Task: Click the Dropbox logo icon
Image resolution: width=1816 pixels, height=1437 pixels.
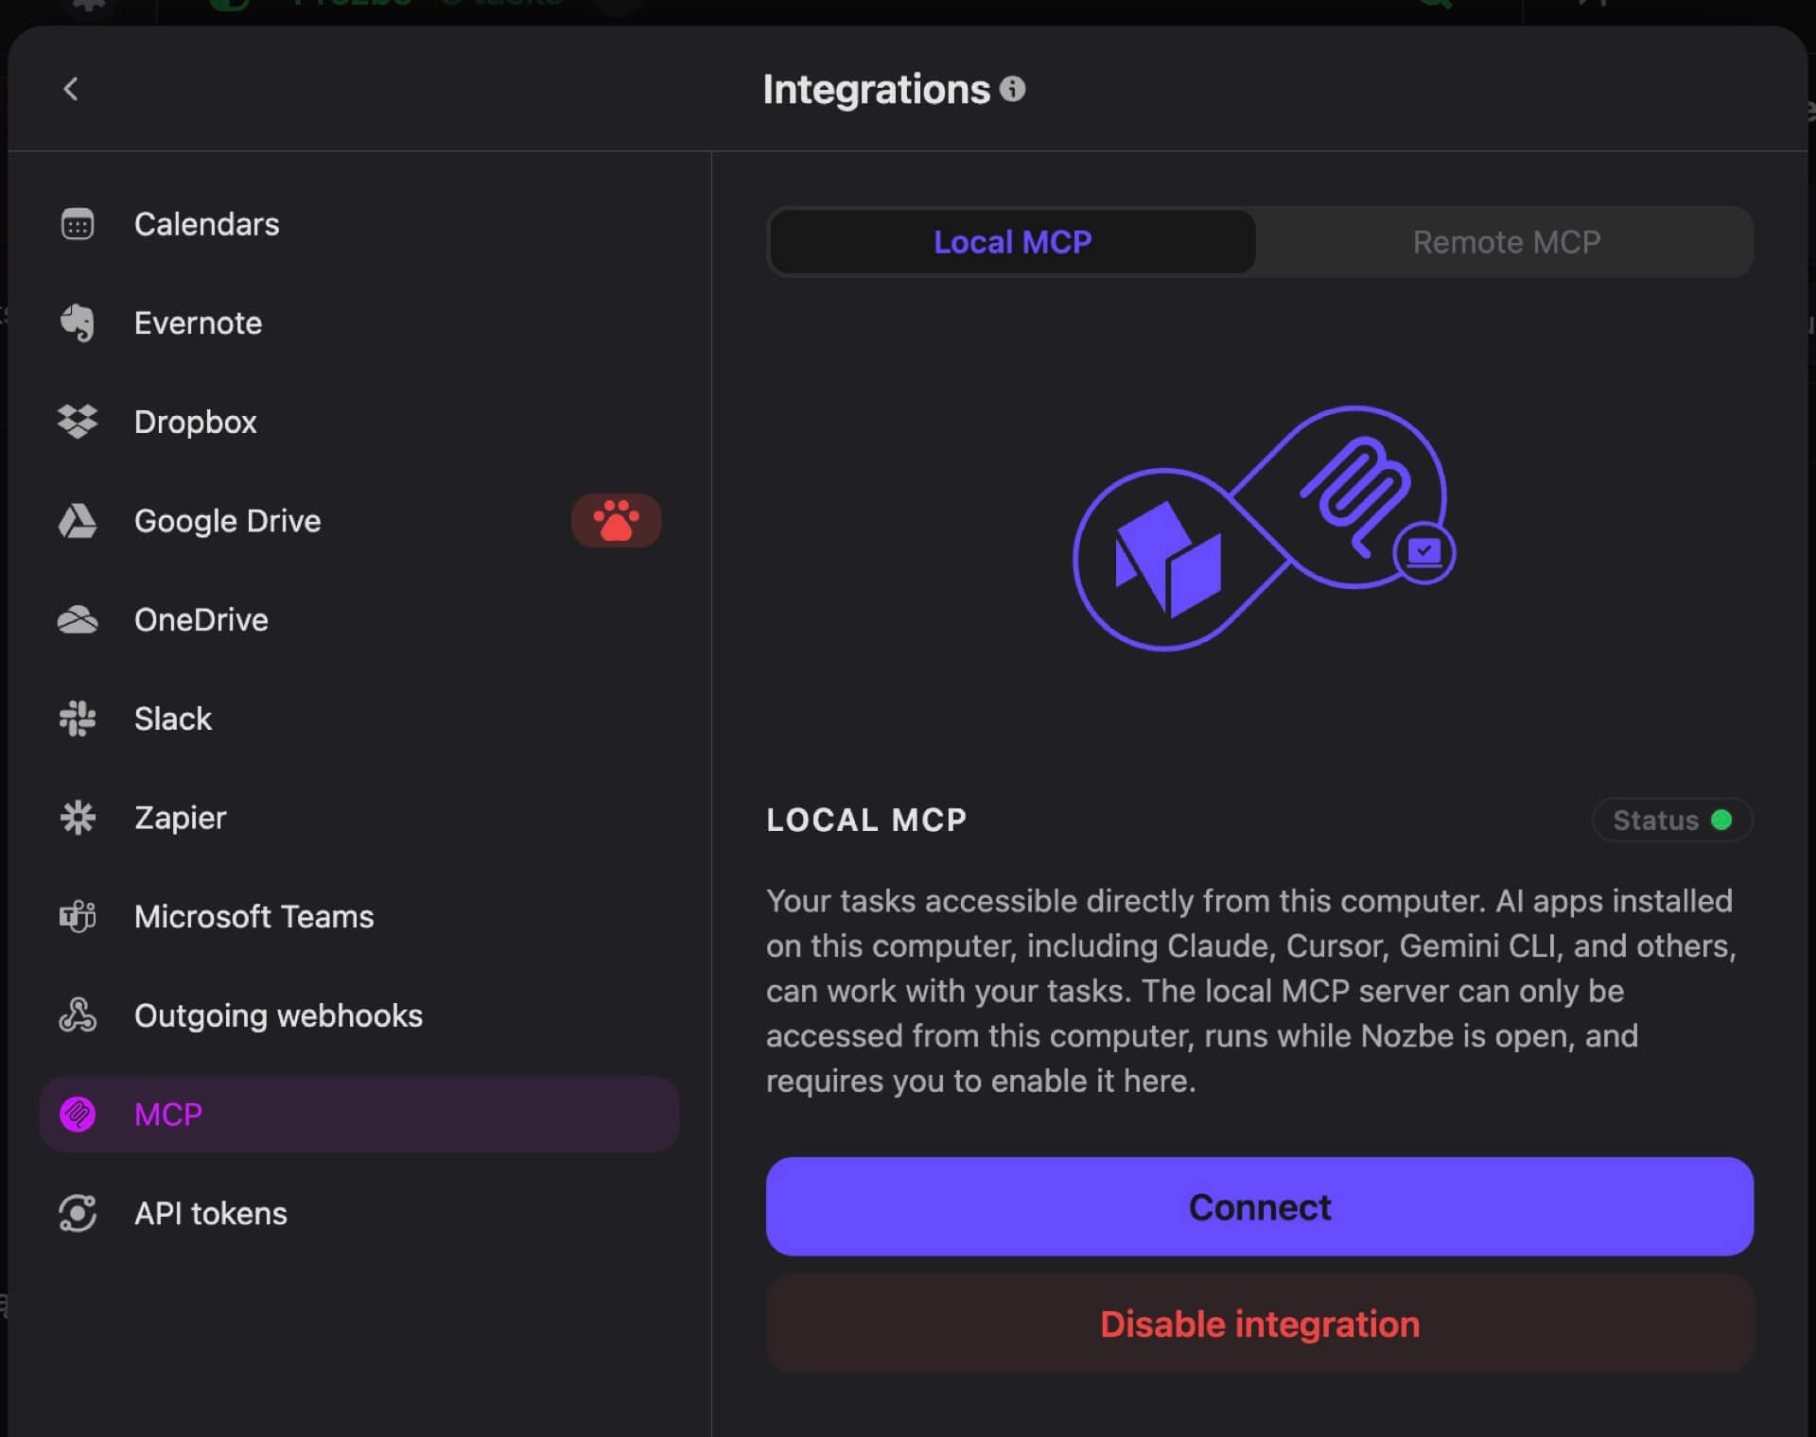Action: tap(78, 422)
